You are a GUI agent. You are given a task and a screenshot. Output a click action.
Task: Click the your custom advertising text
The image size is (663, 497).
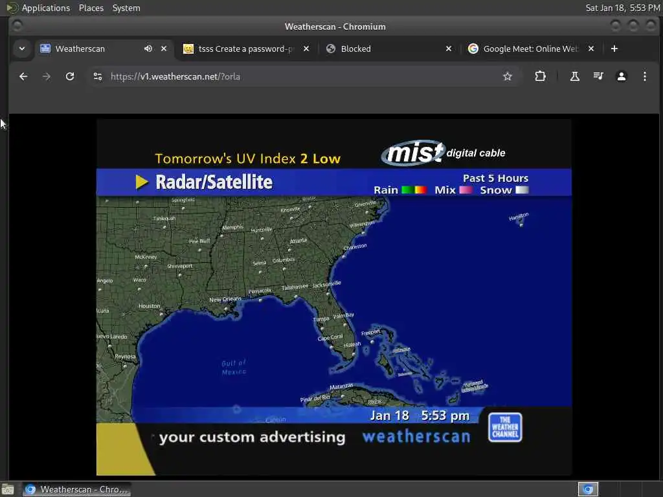pyautogui.click(x=252, y=437)
